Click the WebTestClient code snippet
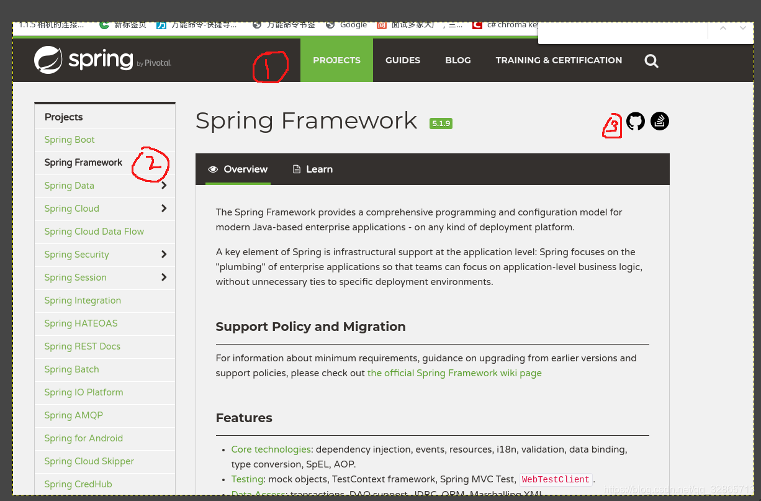Image resolution: width=761 pixels, height=501 pixels. [556, 479]
